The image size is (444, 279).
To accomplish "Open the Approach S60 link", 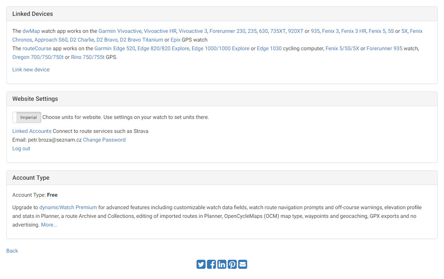I will 51,40.
